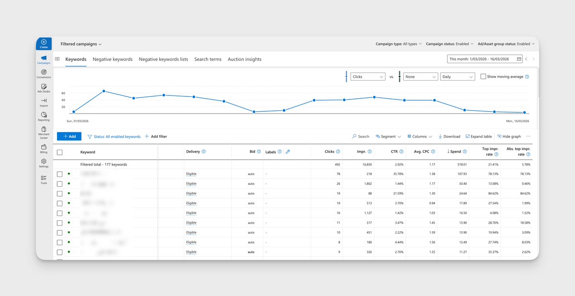
Task: Select all keywords via header checkbox
Action: pyautogui.click(x=60, y=152)
